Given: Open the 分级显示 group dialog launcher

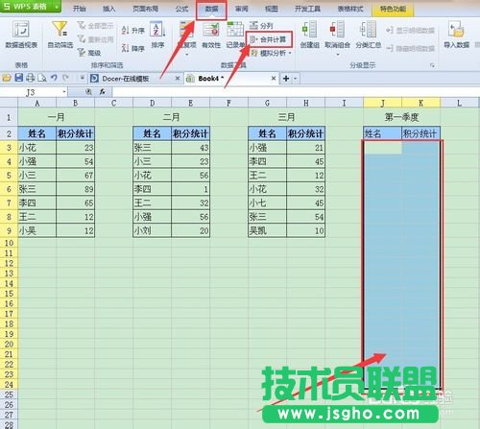Looking at the screenshot, I should (x=432, y=65).
